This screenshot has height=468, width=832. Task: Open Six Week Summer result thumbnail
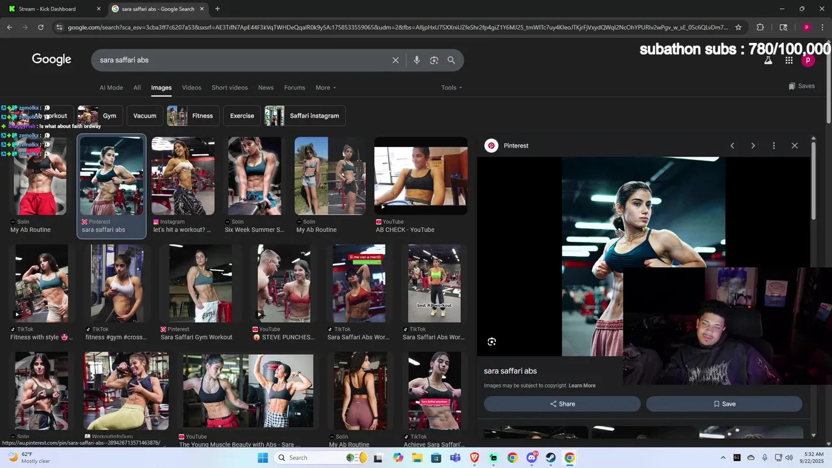pyautogui.click(x=255, y=175)
